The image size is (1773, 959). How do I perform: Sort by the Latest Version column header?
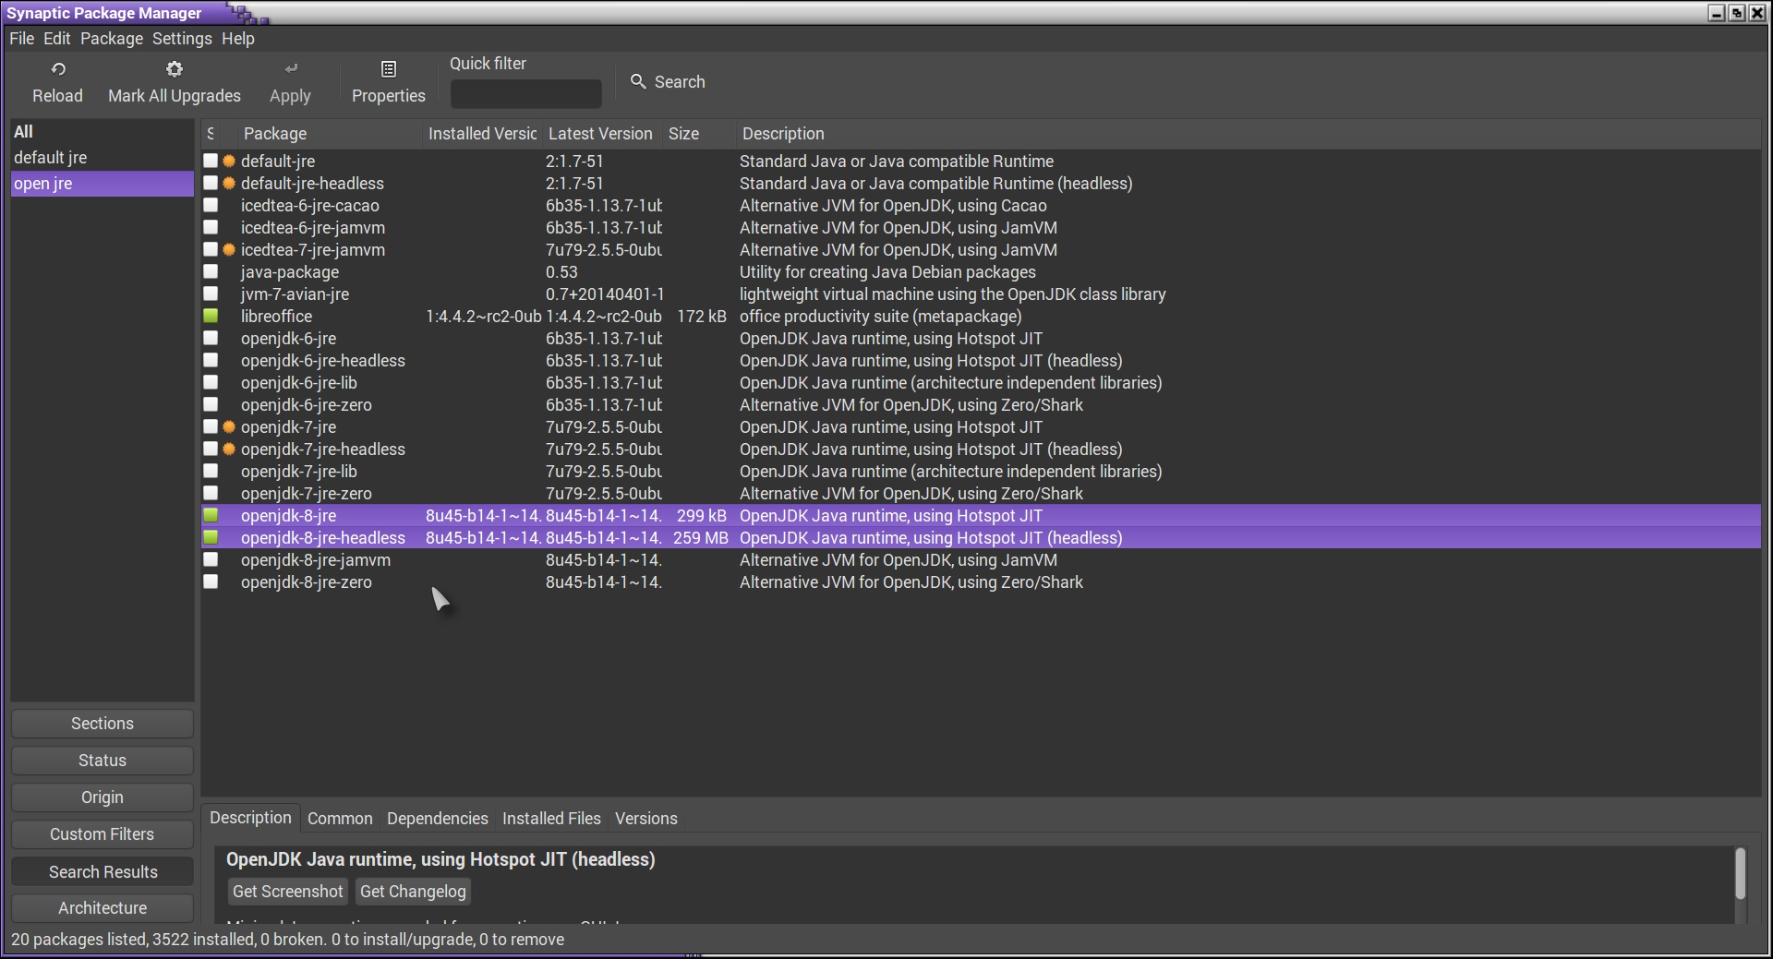[x=600, y=134]
